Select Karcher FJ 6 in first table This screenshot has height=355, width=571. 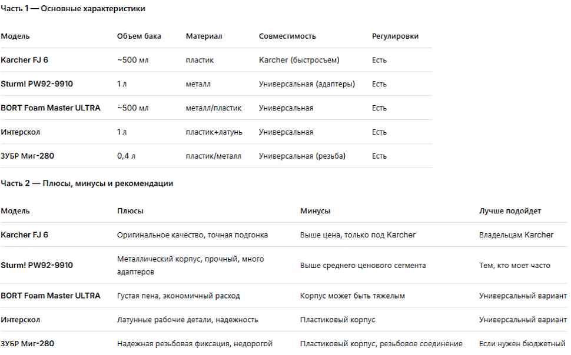(24, 60)
